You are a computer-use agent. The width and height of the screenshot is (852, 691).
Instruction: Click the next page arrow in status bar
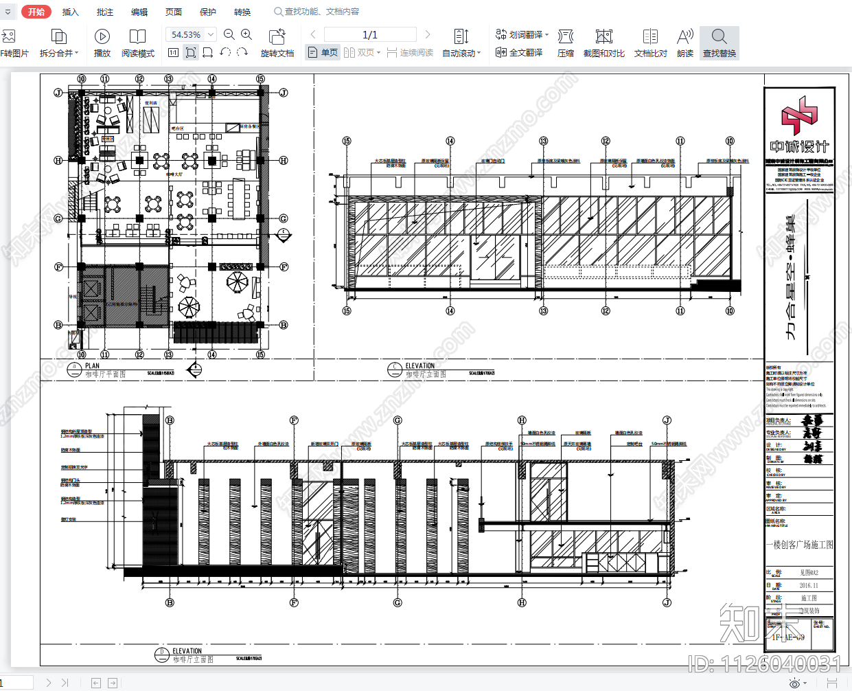click(x=49, y=683)
